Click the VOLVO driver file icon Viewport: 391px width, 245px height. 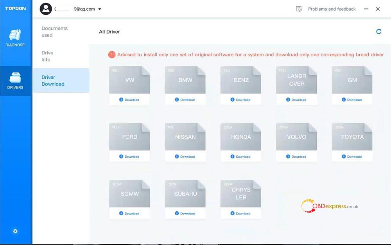(x=296, y=137)
